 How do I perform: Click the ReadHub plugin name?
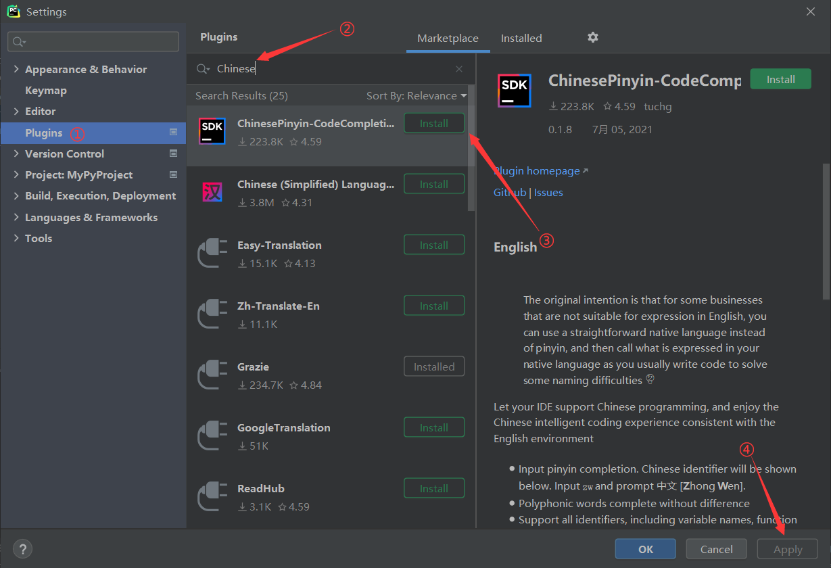[261, 488]
